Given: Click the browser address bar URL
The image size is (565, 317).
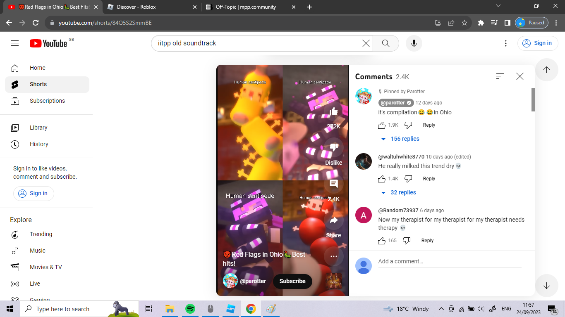Looking at the screenshot, I should point(105,23).
